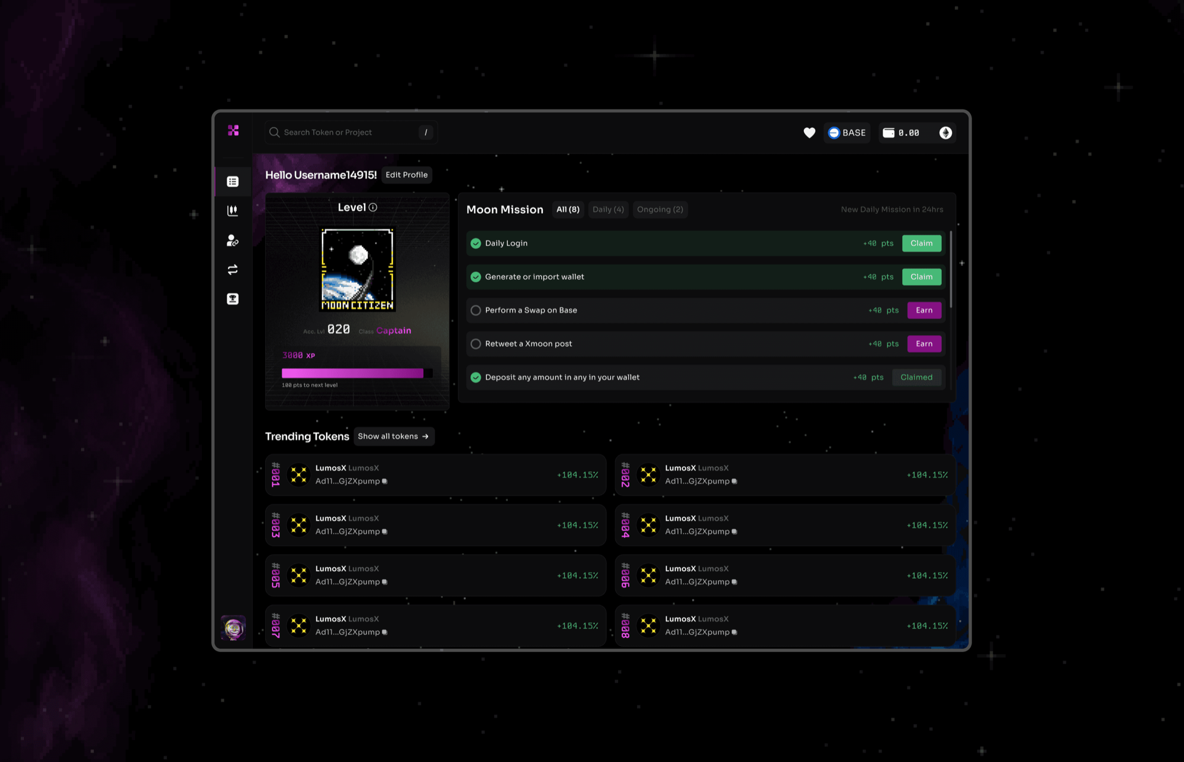
Task: Claim the Daily Login reward
Action: coord(922,243)
